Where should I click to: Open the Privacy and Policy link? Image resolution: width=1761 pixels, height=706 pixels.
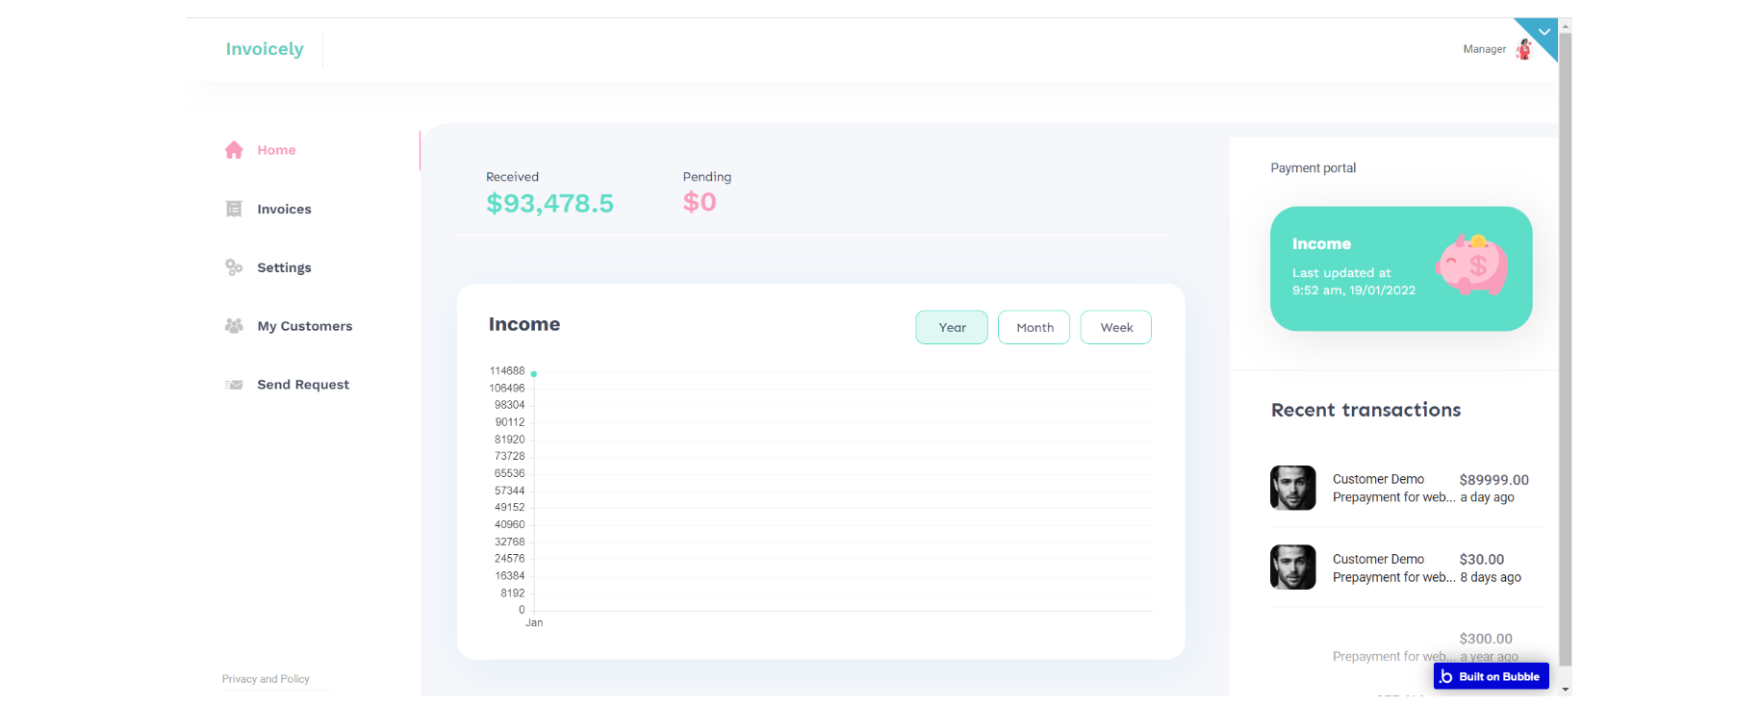pyautogui.click(x=266, y=679)
